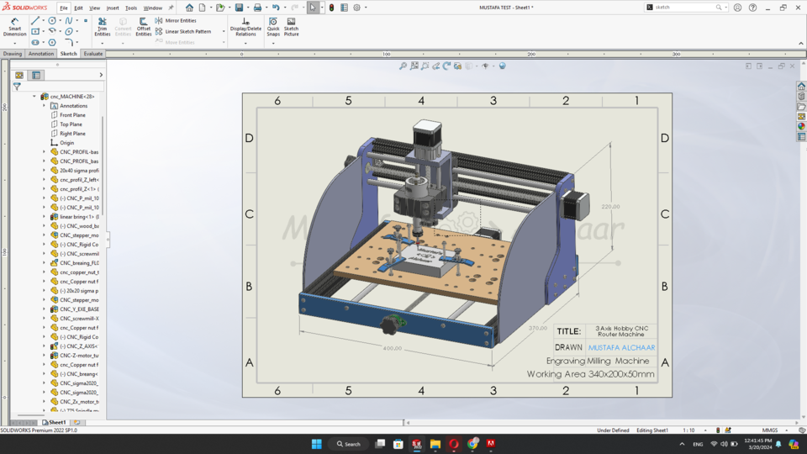Open Windows taskbar Search
The height and width of the screenshot is (454, 807).
pyautogui.click(x=349, y=444)
